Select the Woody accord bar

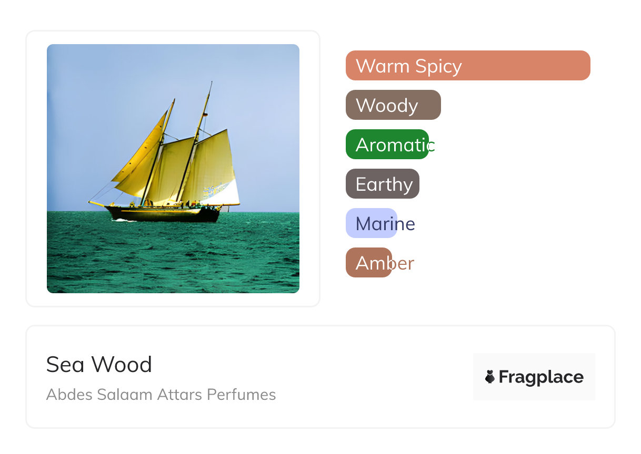click(x=393, y=105)
